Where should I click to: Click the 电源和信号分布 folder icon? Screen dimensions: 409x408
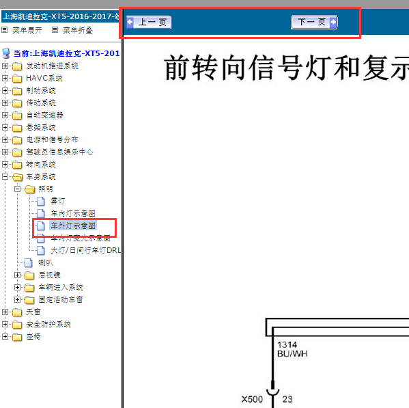[x=17, y=140]
